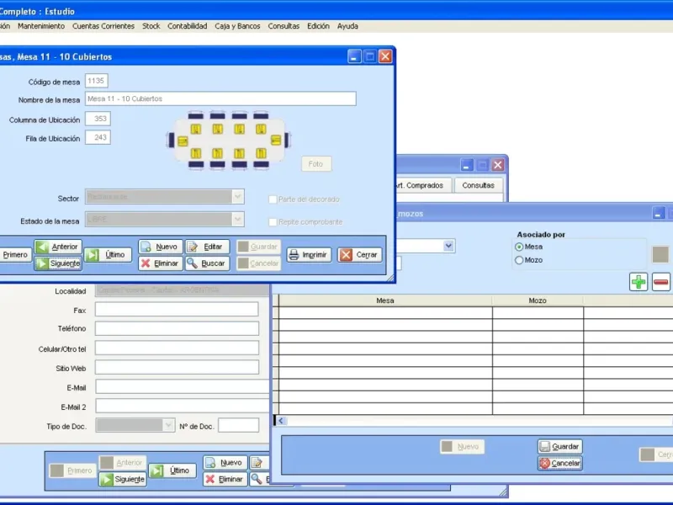Click edit pencil icon in bottom window
This screenshot has width=673, height=505.
(x=257, y=462)
